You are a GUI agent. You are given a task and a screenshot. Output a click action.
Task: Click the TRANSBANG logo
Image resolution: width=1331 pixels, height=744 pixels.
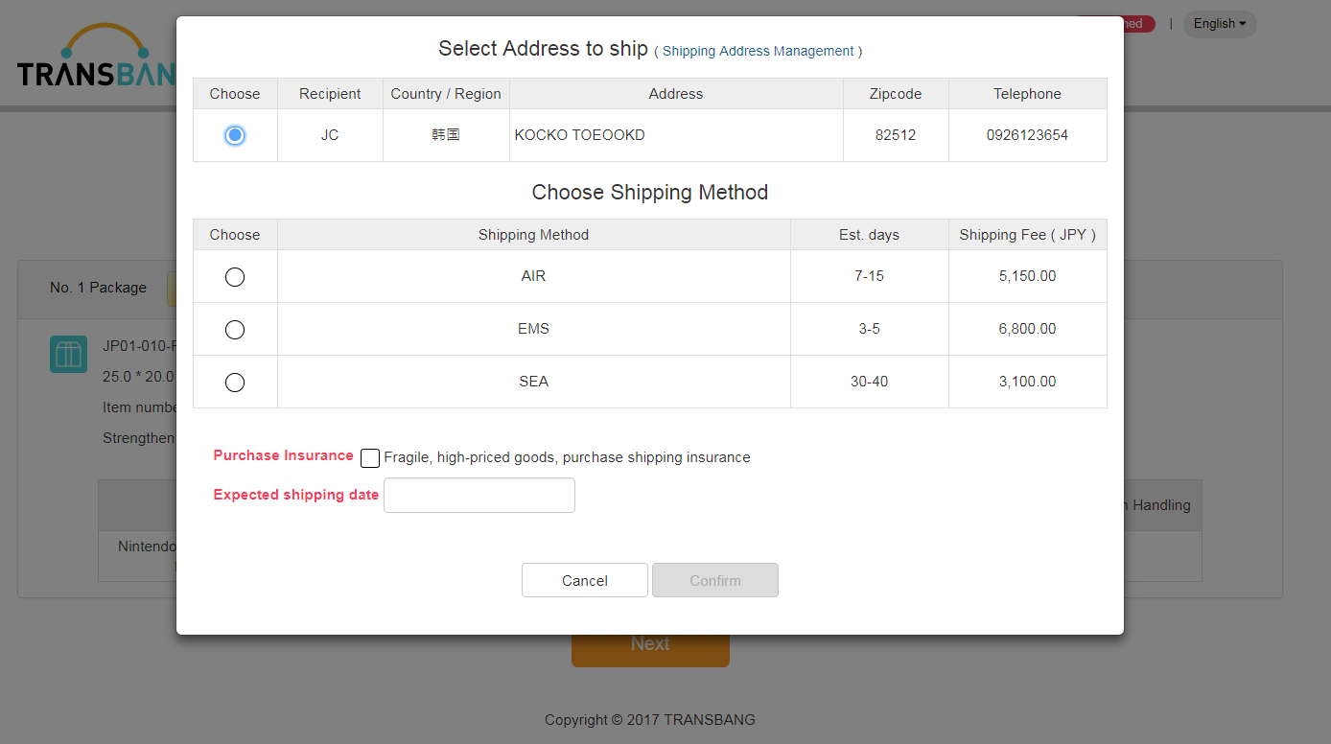(96, 56)
